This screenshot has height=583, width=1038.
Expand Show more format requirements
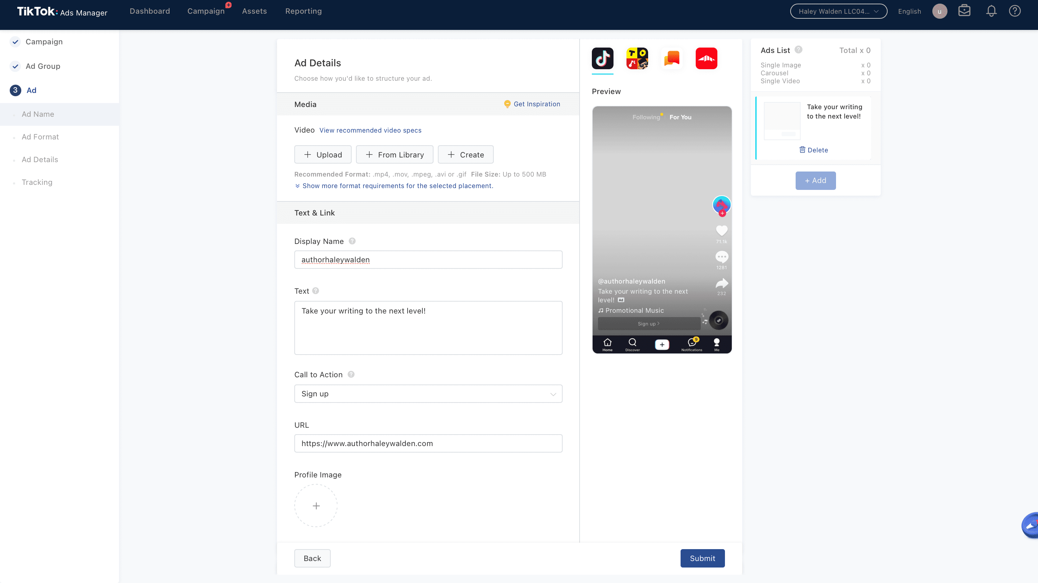pos(397,186)
